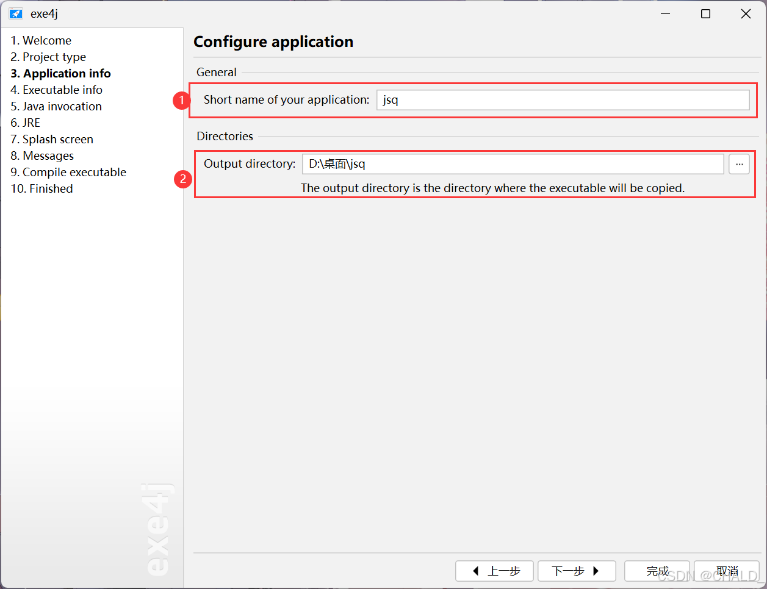
Task: Select the "2. Project type" wizard step
Action: click(x=48, y=57)
